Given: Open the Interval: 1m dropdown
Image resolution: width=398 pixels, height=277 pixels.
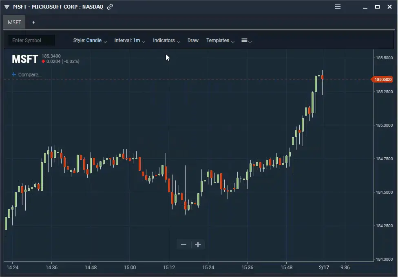Looking at the screenshot, I should click(129, 40).
